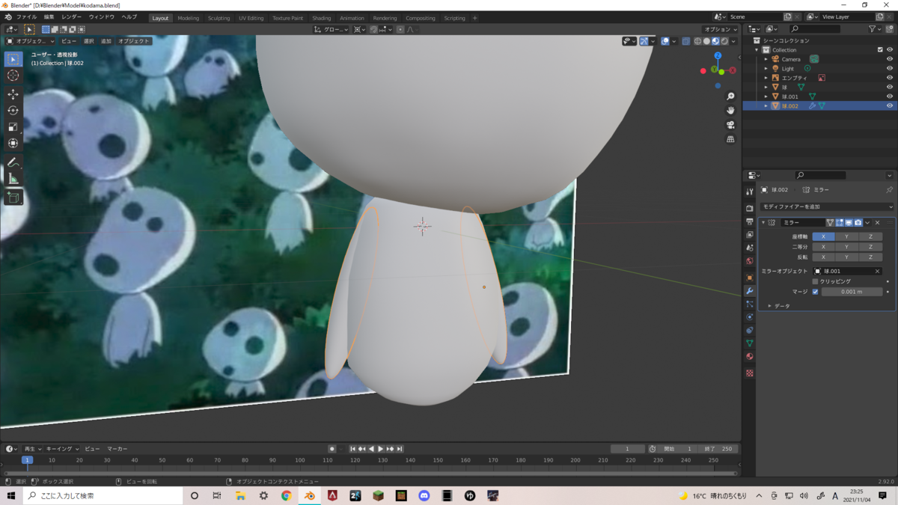Click the current frame field showing 1
The height and width of the screenshot is (505, 898).
pos(627,449)
